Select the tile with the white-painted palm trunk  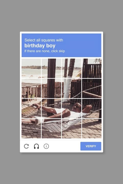[x=71, y=88]
